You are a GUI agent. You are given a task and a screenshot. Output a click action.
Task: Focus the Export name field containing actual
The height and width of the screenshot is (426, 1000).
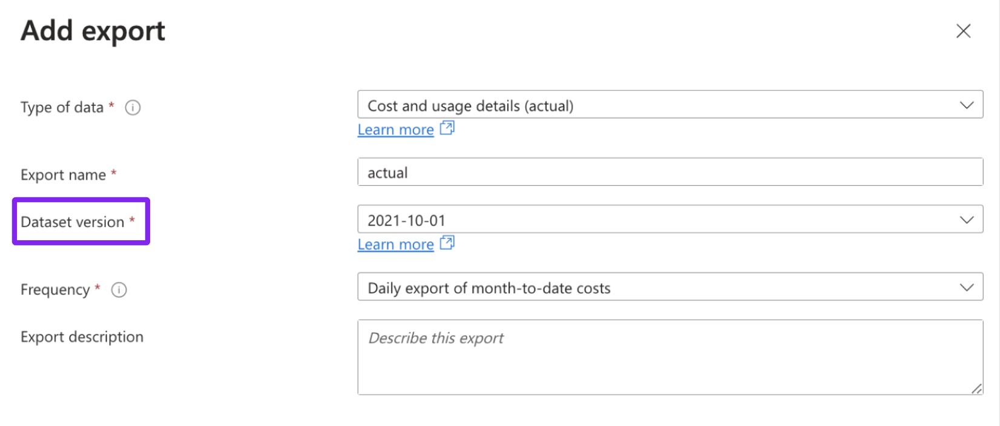670,172
